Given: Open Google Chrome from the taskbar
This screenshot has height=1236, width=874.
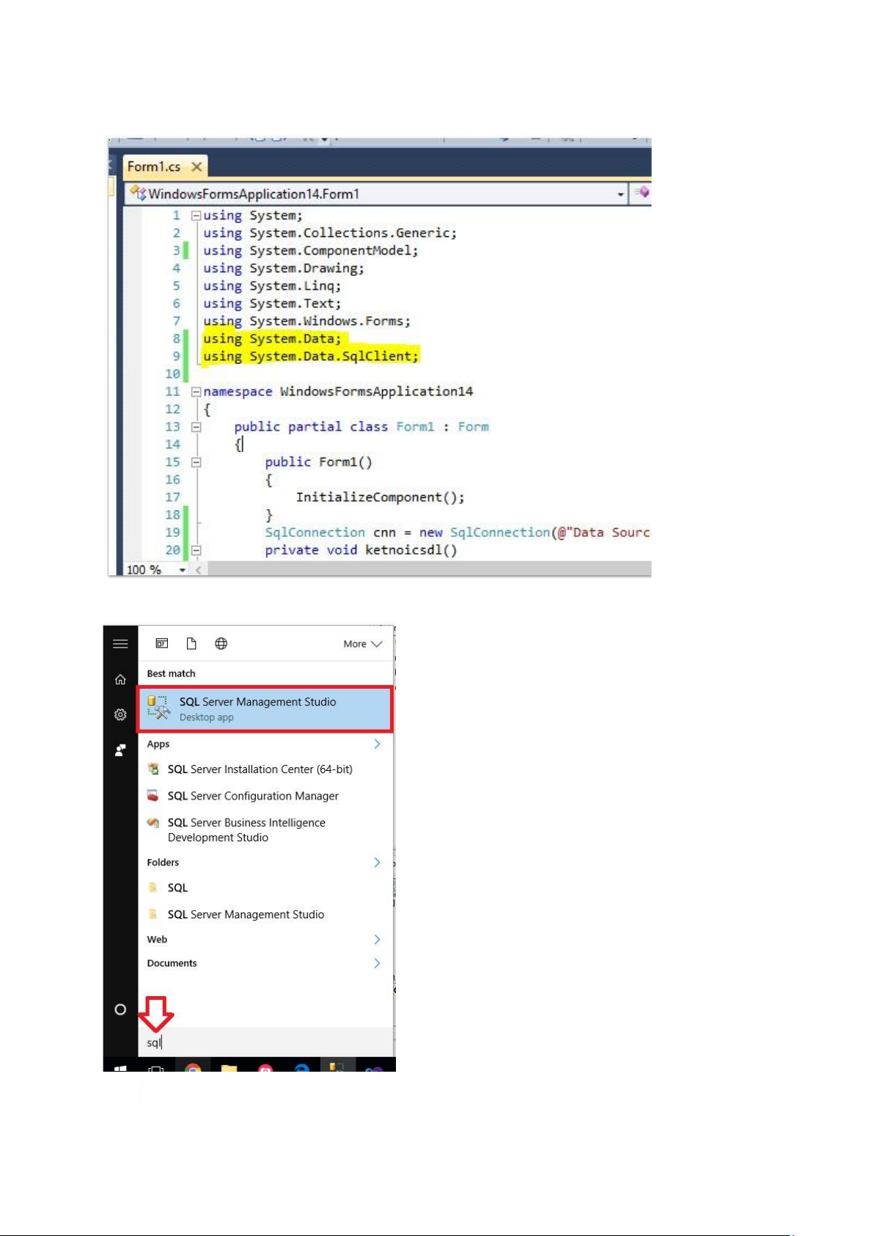Looking at the screenshot, I should coord(193,1067).
